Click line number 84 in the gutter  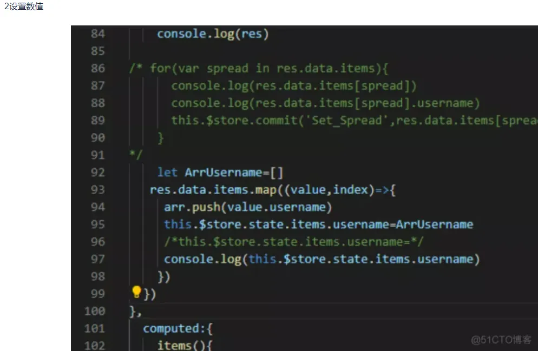pyautogui.click(x=98, y=34)
